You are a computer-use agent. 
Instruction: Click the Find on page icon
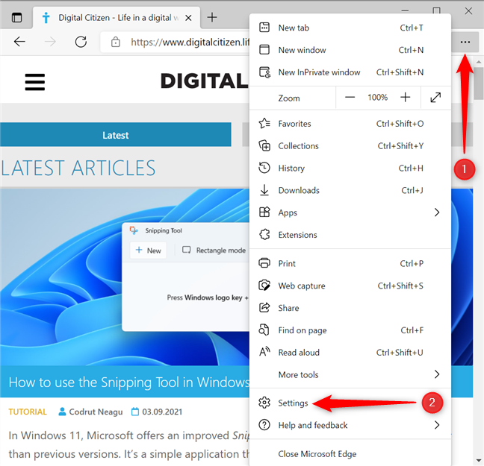point(264,330)
